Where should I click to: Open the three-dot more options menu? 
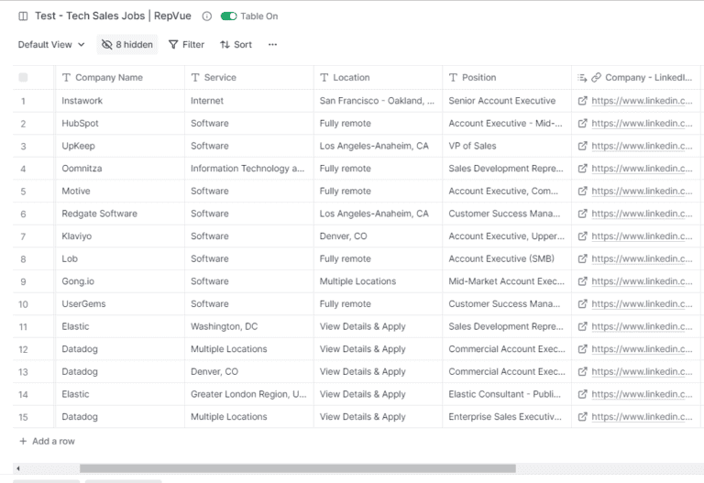click(272, 45)
